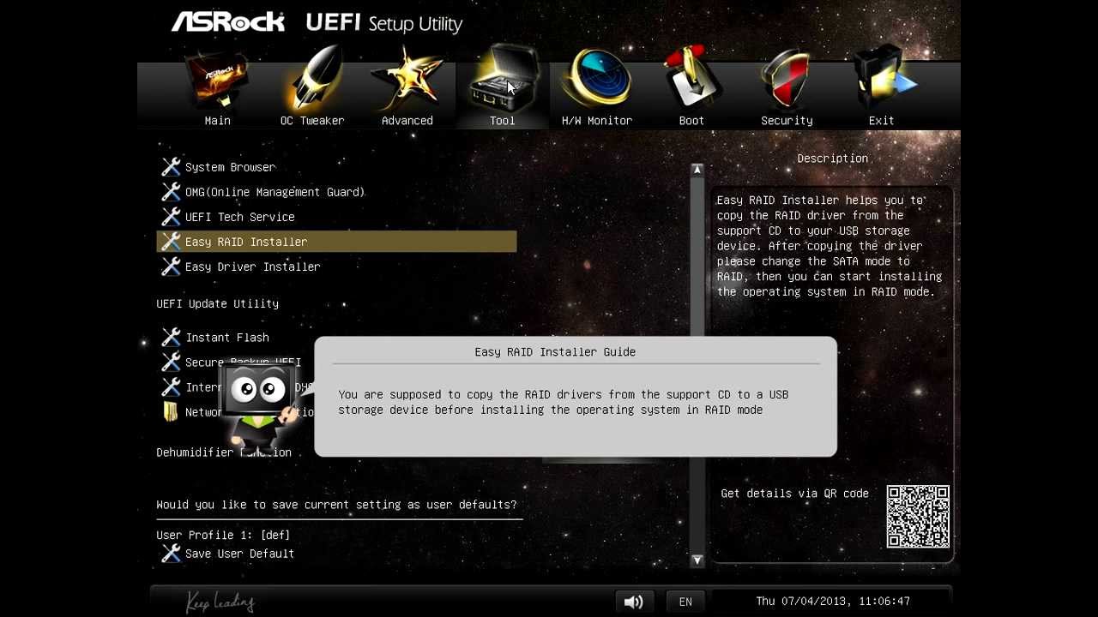Image resolution: width=1098 pixels, height=617 pixels.
Task: Open the Security shield icon
Action: pos(787,80)
